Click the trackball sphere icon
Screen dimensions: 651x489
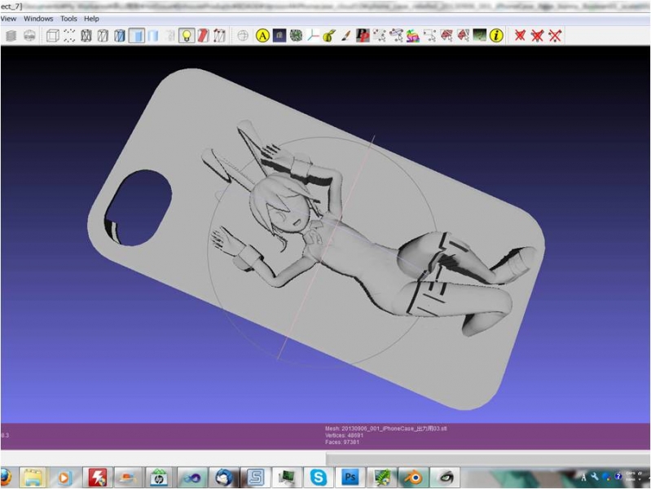click(243, 36)
